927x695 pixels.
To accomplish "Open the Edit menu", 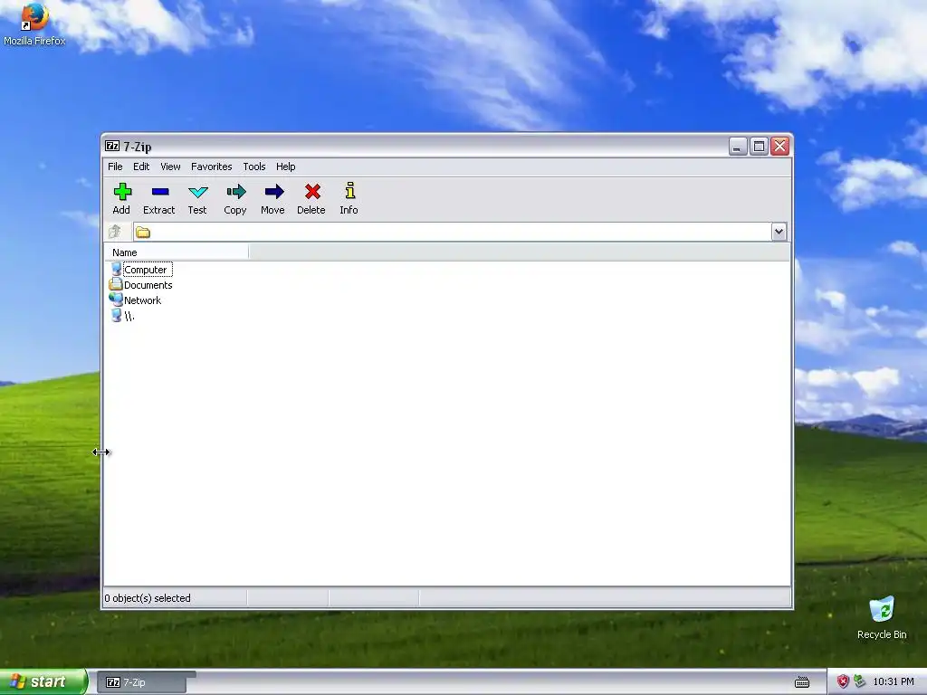I will click(x=141, y=167).
